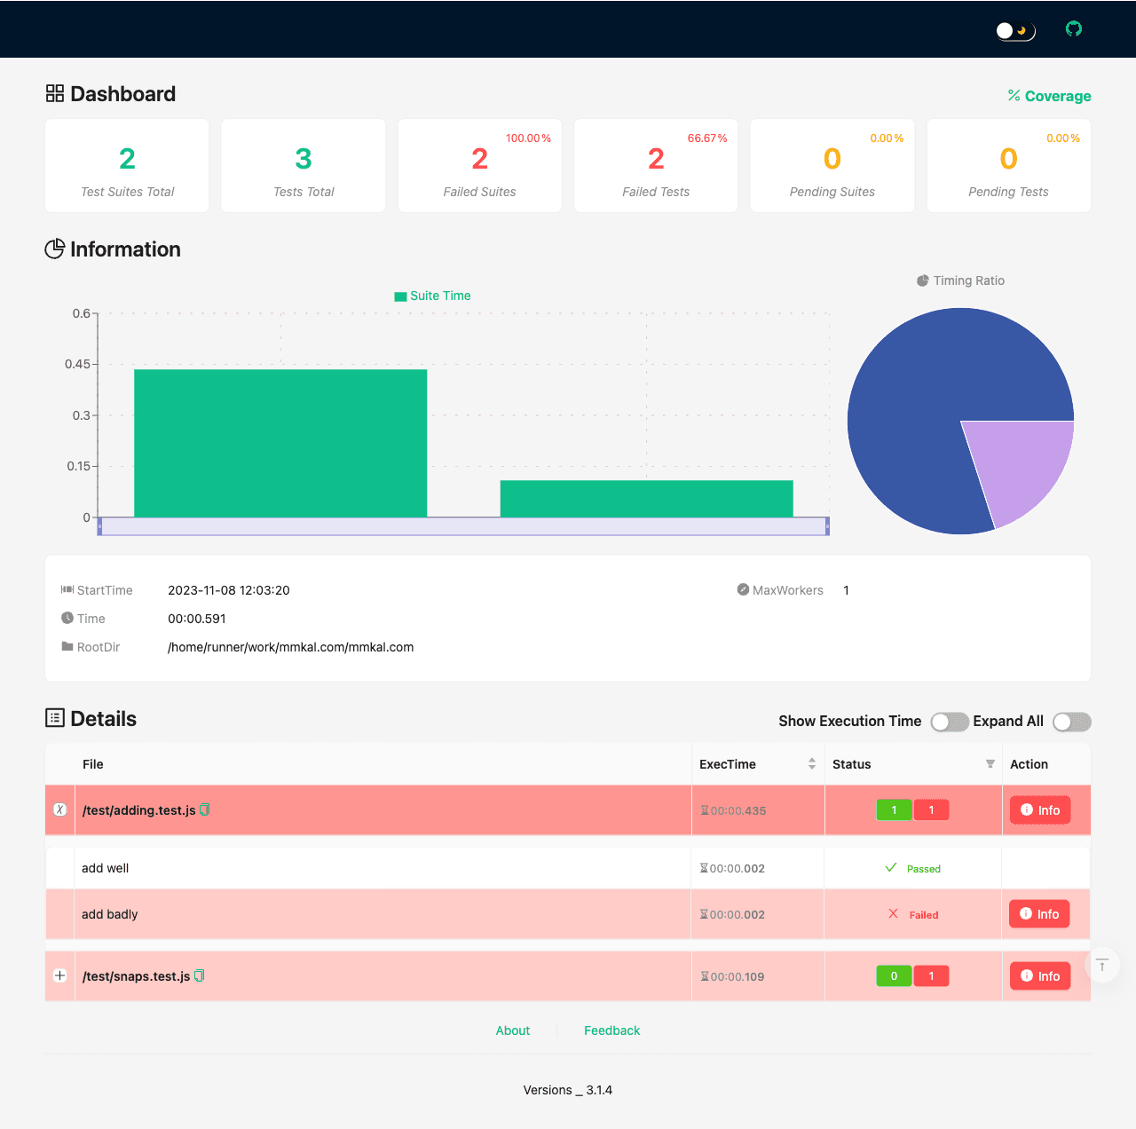Image resolution: width=1136 pixels, height=1129 pixels.
Task: Copy path icon next to /test/adding.test.js
Action: (205, 809)
